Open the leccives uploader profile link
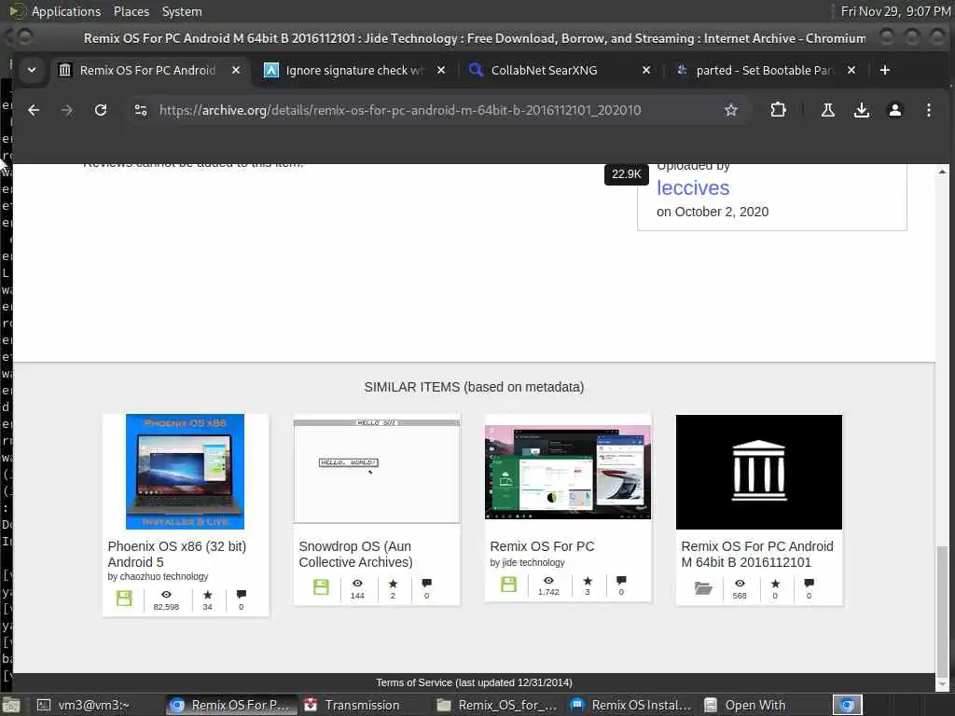Image resolution: width=955 pixels, height=716 pixels. coord(693,188)
